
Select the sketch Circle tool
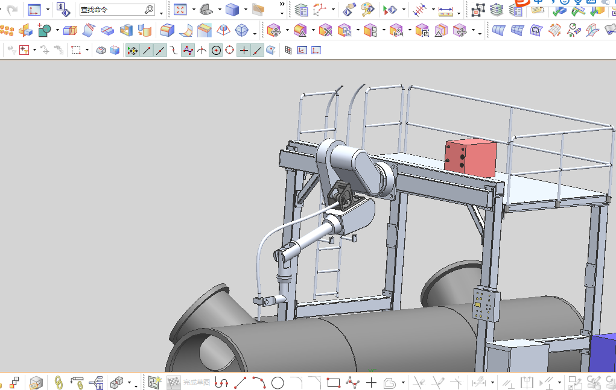278,383
